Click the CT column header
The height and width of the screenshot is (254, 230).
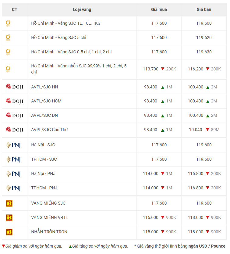coord(14,9)
